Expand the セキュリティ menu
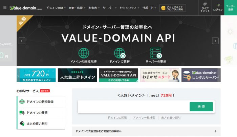 pyautogui.click(x=129, y=8)
